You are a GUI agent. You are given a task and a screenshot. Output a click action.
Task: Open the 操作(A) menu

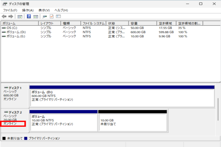(28, 10)
